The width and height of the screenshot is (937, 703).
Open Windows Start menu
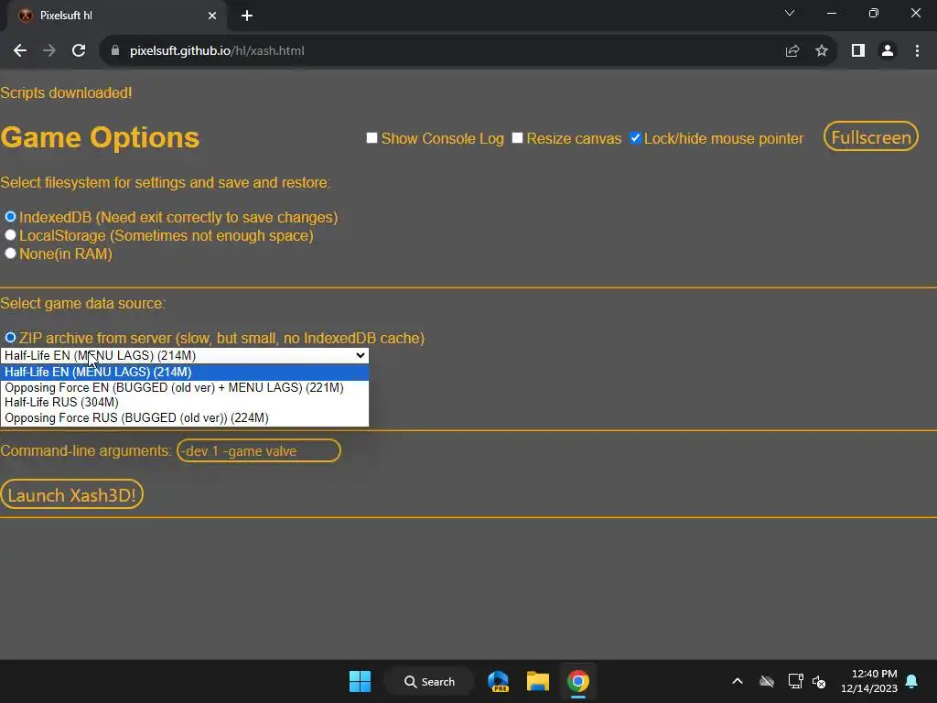[360, 681]
